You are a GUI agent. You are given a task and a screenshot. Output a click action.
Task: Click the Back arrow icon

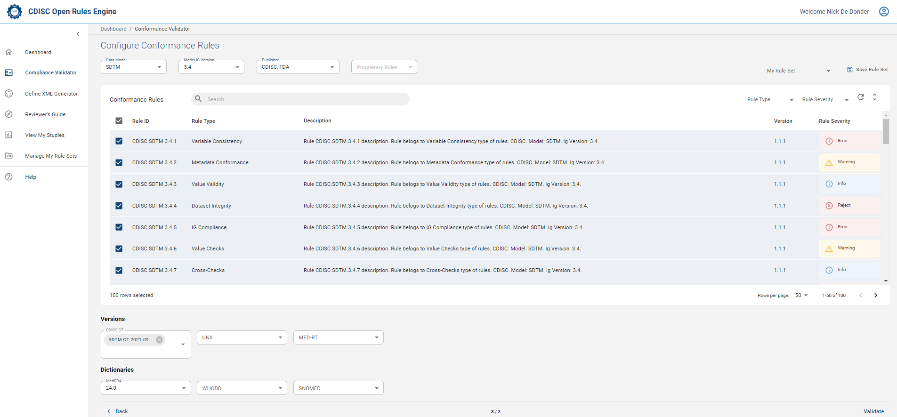point(109,411)
